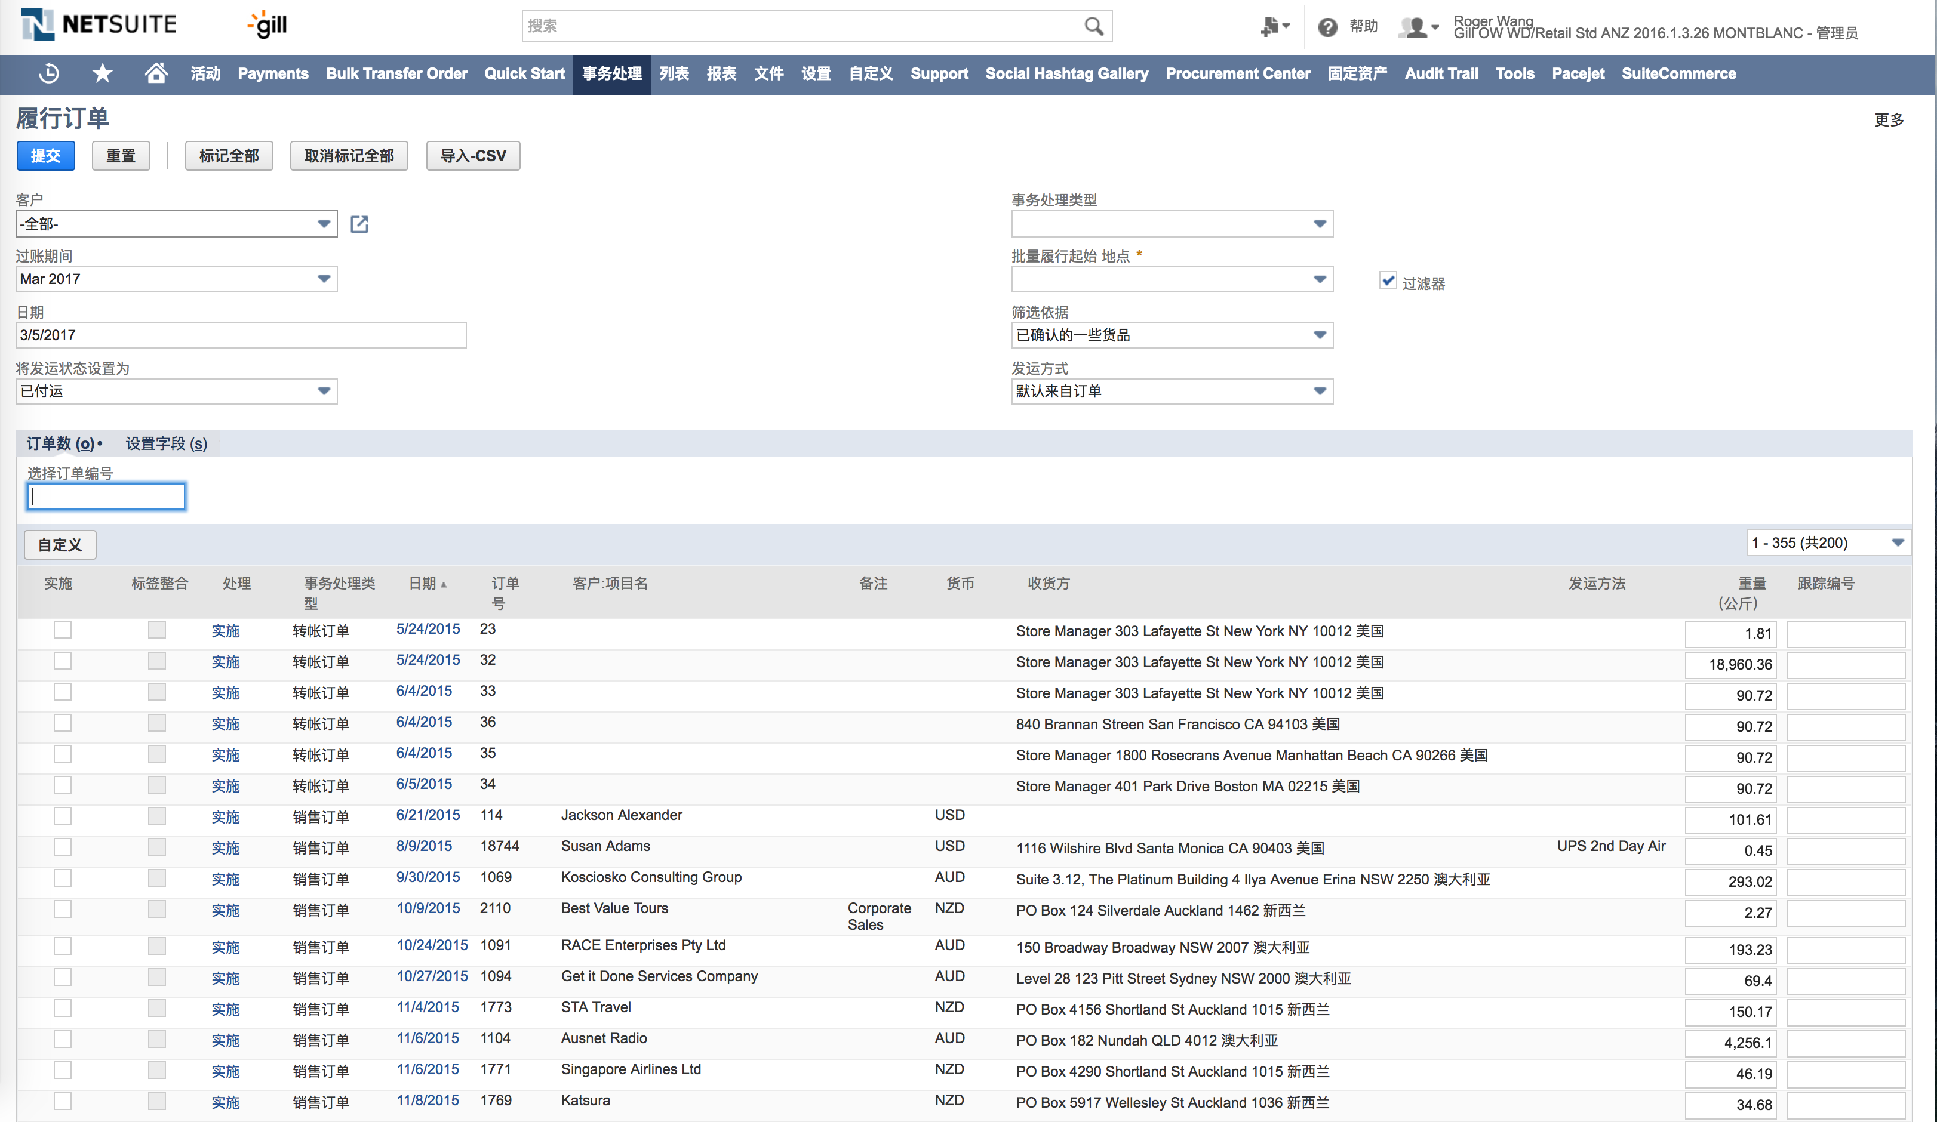Open customer record popup icon
This screenshot has height=1122, width=1937.
tap(359, 224)
